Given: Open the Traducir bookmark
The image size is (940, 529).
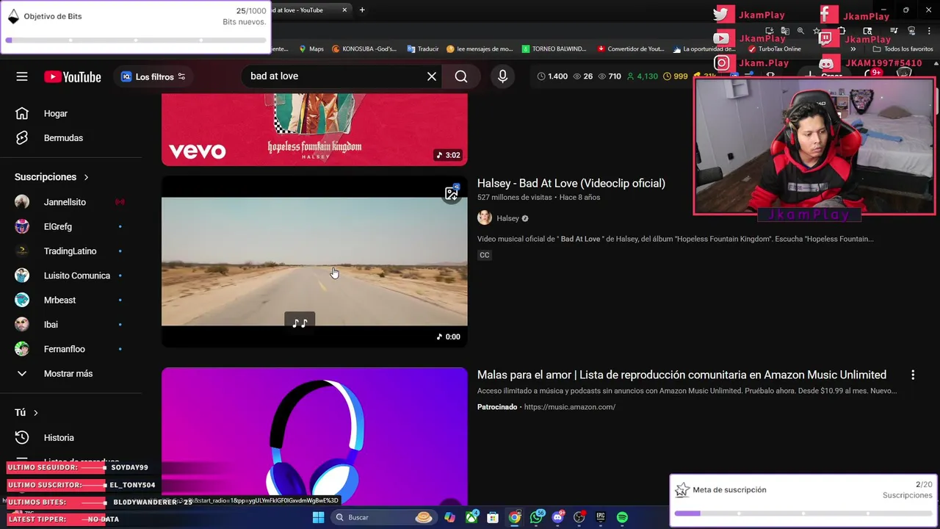Looking at the screenshot, I should coord(423,49).
